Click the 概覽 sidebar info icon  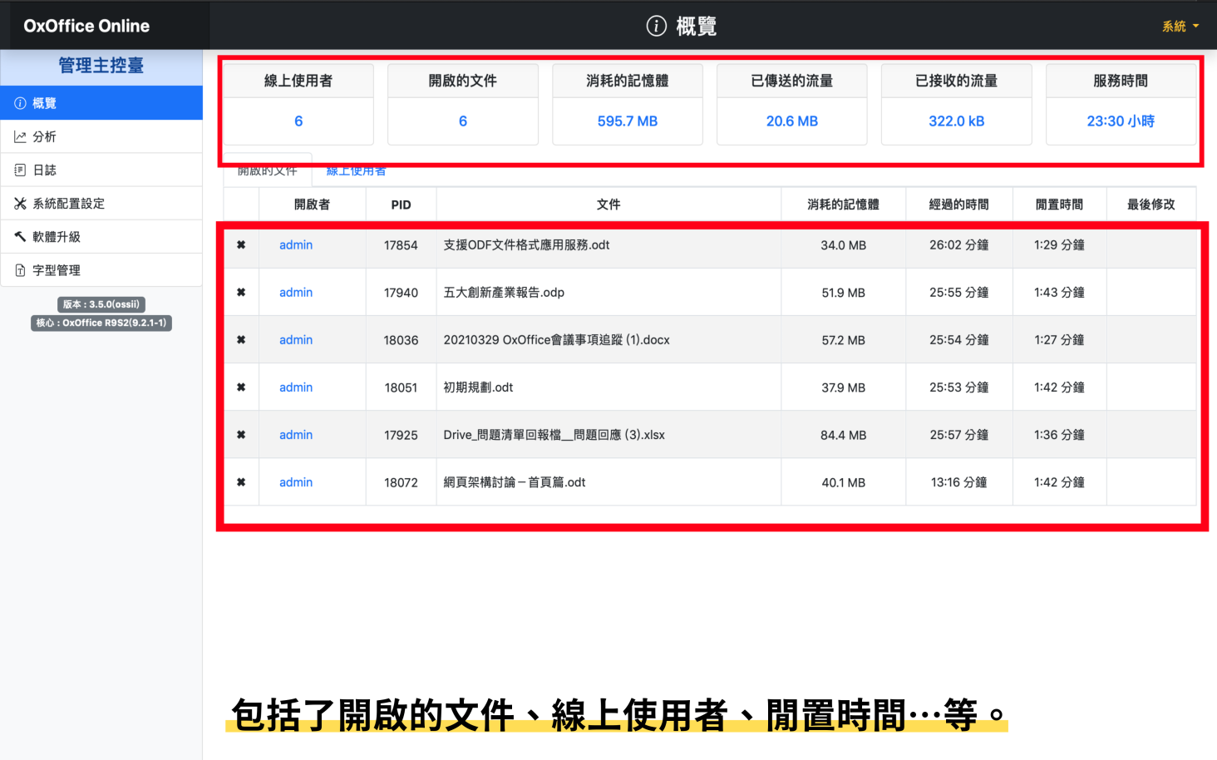(x=20, y=103)
